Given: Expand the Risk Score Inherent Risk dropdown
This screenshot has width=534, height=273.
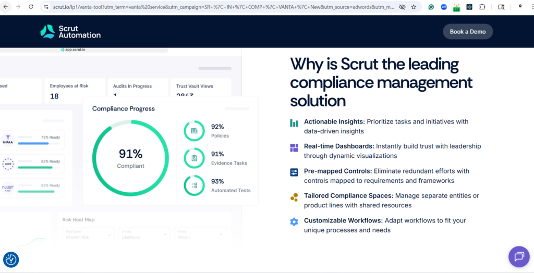Looking at the screenshot, I should coord(88,235).
